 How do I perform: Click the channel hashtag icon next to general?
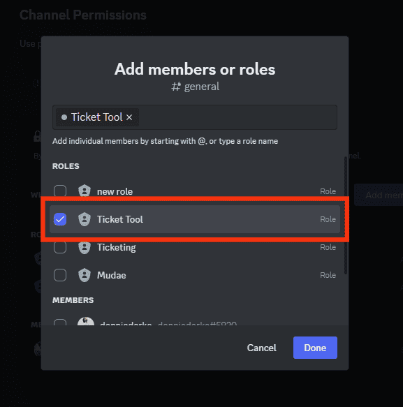176,87
